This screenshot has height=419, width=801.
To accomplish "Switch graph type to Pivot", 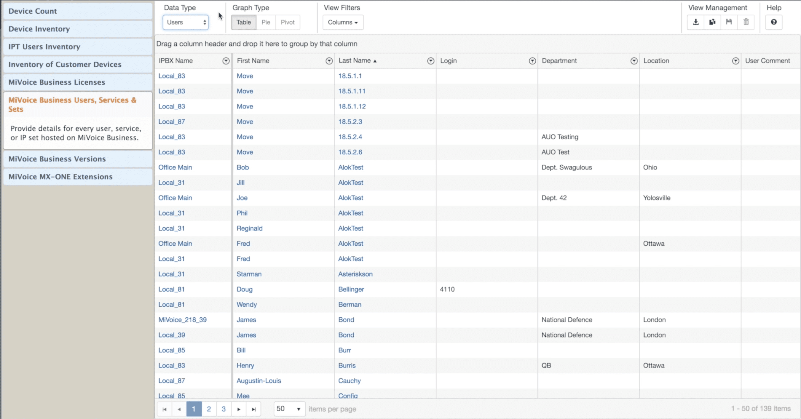I will tap(287, 23).
